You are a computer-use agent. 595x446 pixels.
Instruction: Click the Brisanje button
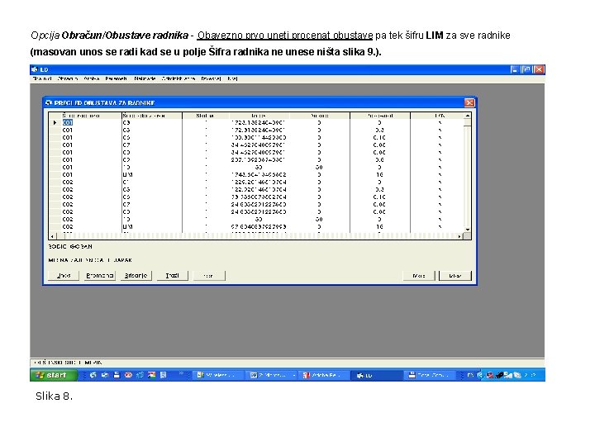pos(136,275)
